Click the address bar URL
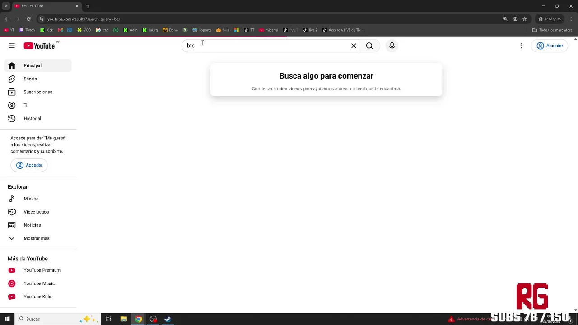This screenshot has height=325, width=578. (x=84, y=19)
